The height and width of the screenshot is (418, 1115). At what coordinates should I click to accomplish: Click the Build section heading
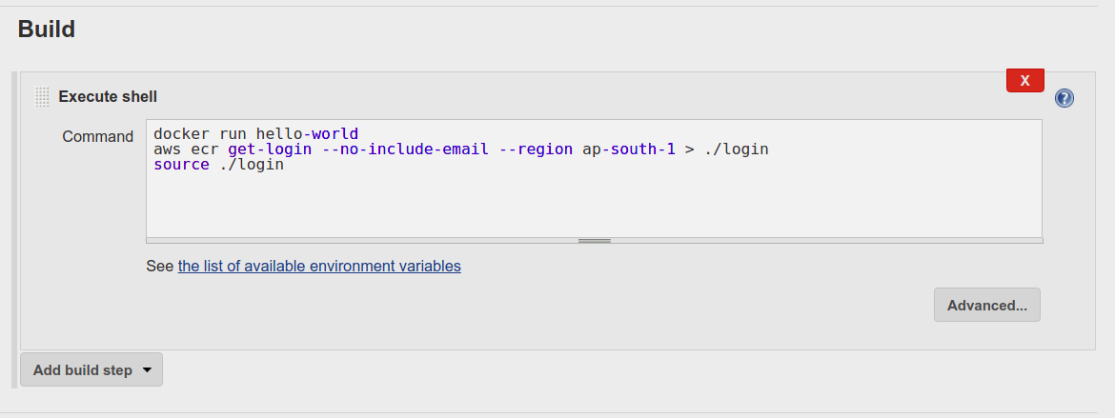47,30
